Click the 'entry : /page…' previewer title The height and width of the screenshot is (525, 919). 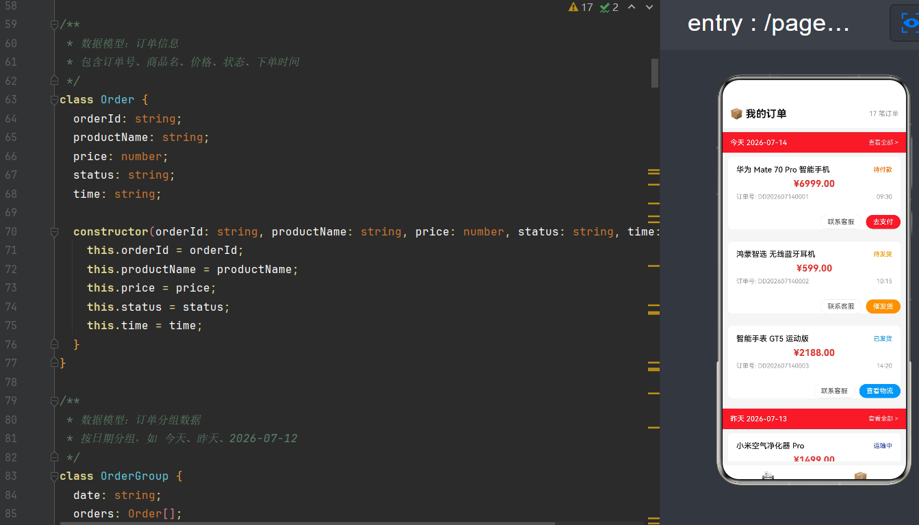click(x=768, y=23)
